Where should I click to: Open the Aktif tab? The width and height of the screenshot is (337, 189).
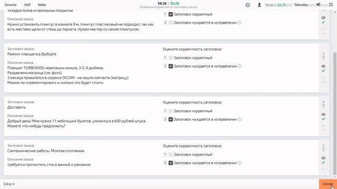coord(27,5)
